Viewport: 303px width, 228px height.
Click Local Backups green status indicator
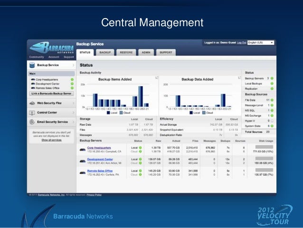(x=272, y=83)
